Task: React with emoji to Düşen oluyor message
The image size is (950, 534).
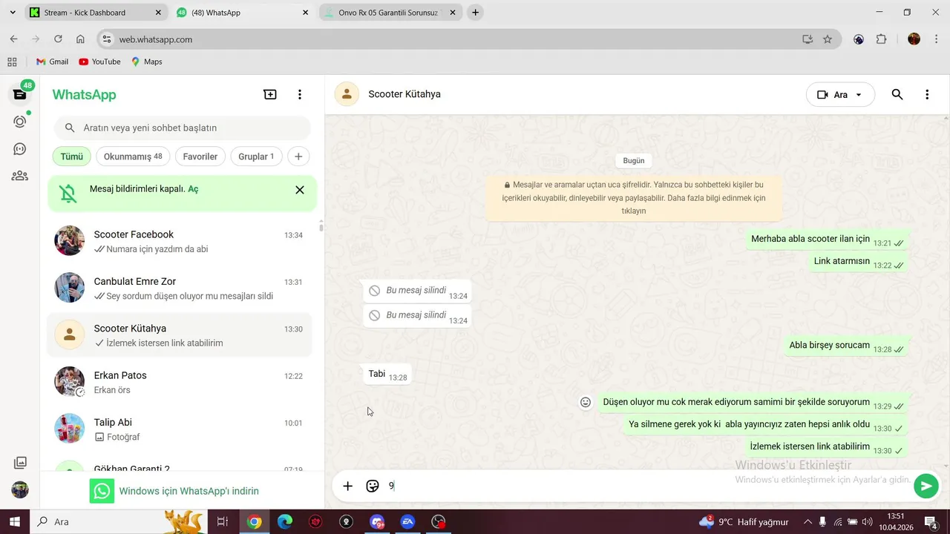Action: coord(586,402)
